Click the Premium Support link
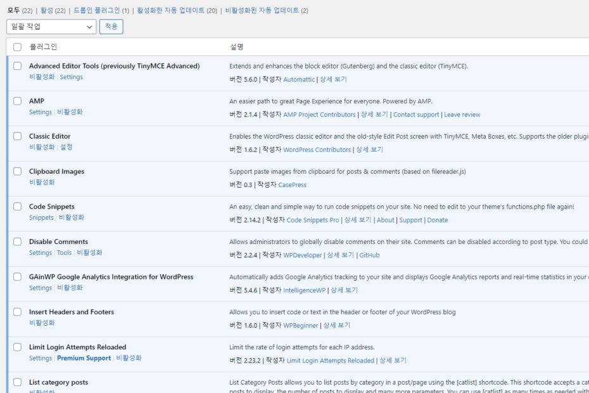 click(x=84, y=358)
